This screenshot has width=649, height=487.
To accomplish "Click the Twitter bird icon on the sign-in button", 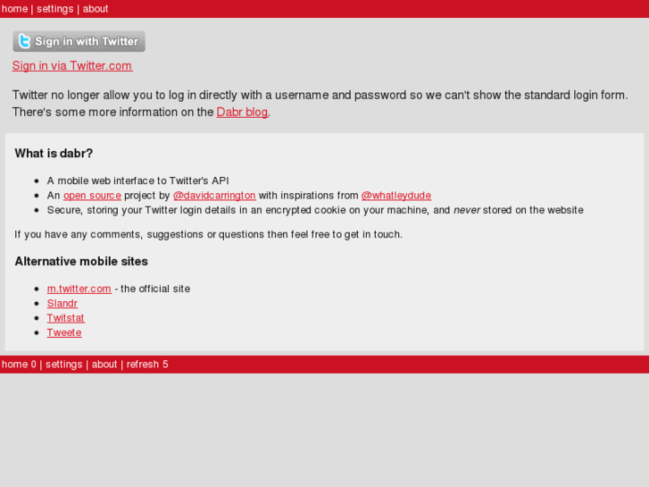I will click(24, 41).
